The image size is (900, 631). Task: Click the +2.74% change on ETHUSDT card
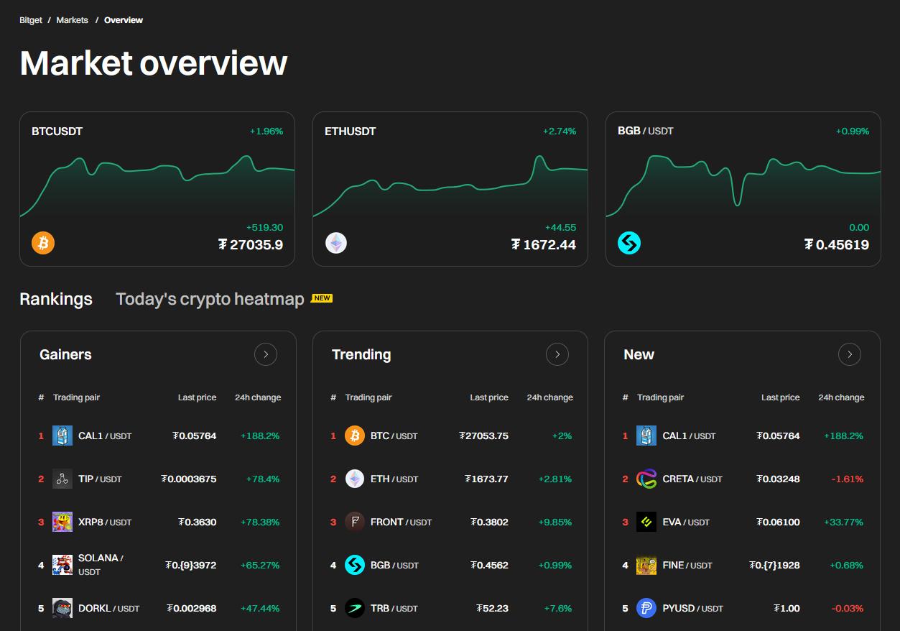560,131
